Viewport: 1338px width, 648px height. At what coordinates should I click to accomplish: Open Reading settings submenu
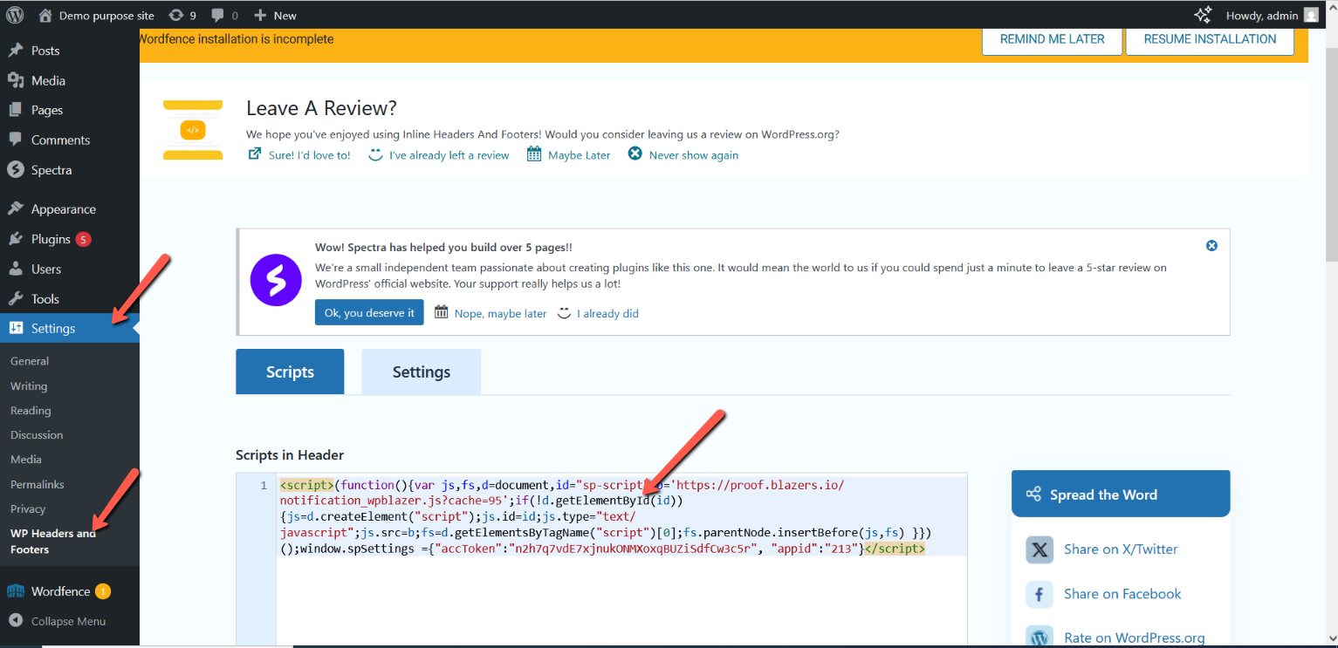(31, 411)
